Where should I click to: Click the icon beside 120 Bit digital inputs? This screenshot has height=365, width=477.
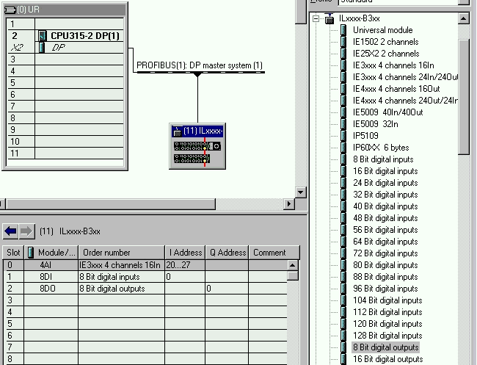[343, 324]
